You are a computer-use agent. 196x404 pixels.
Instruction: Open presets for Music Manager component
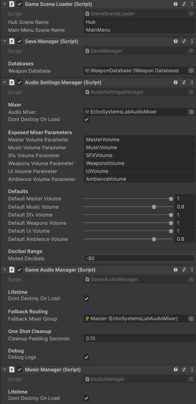(x=184, y=369)
